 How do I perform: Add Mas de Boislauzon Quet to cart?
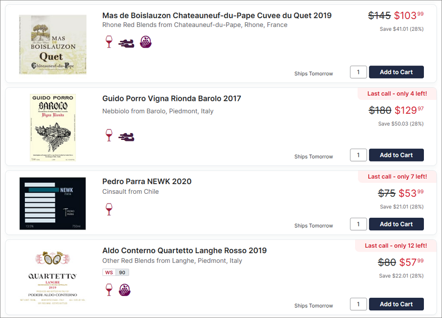pos(396,72)
